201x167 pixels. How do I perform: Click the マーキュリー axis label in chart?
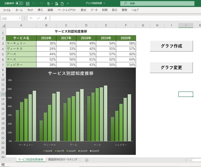(x=26, y=145)
